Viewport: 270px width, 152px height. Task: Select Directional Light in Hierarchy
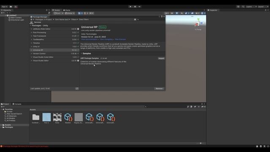pyautogui.click(x=17, y=20)
